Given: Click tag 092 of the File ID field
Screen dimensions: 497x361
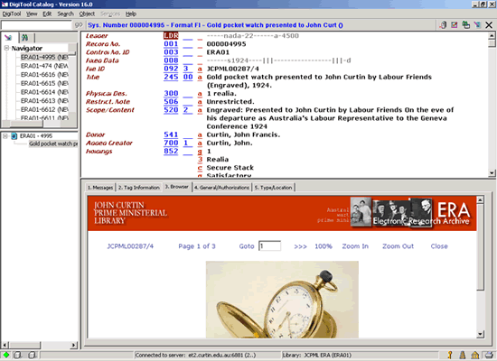Looking at the screenshot, I should [171, 69].
